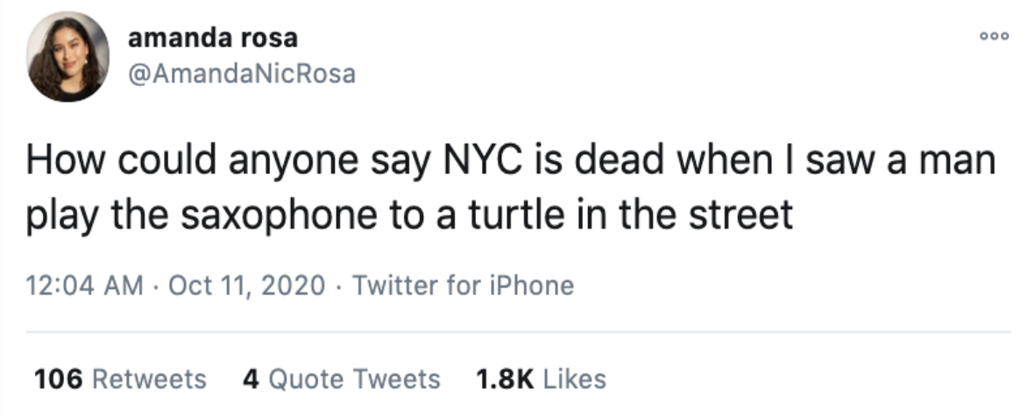Click the word Retweets label

(x=149, y=379)
